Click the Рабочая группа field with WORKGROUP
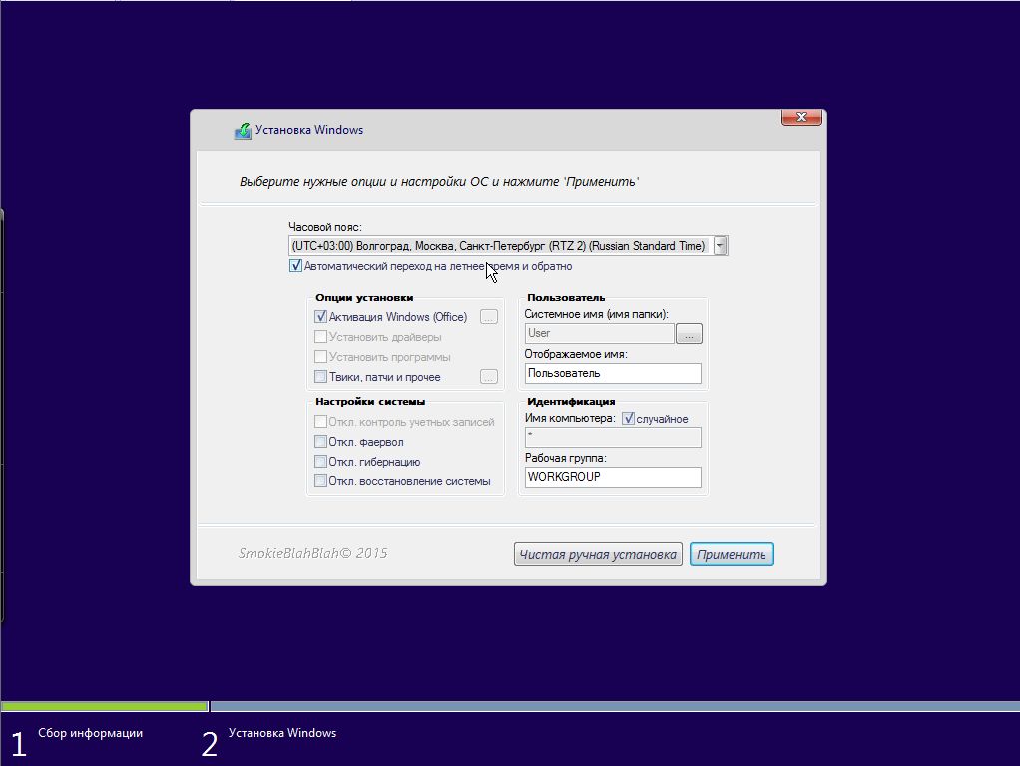The image size is (1020, 766). [x=613, y=477]
